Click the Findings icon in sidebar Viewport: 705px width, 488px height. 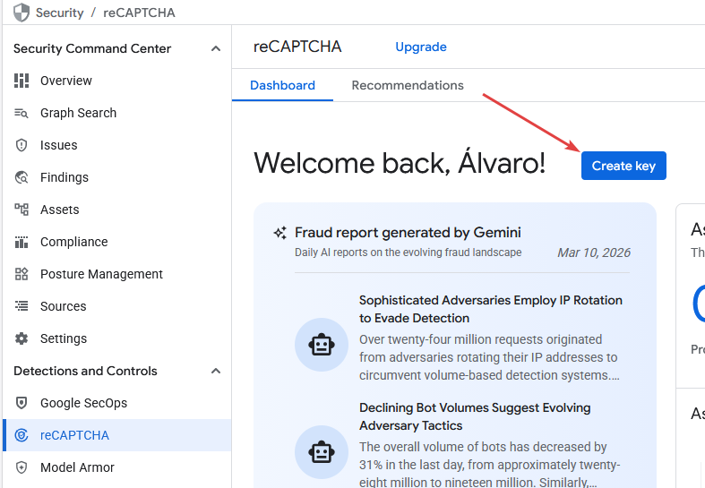(22, 177)
